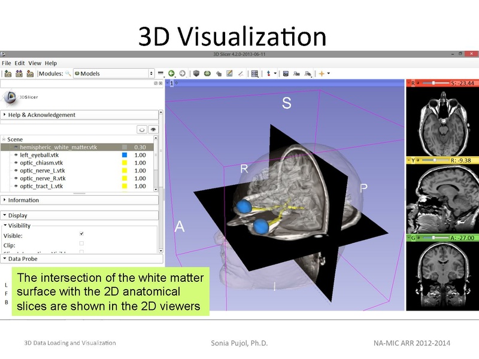The width and height of the screenshot is (479, 359).
Task: Click the green slice offset slider
Action: 436,238
